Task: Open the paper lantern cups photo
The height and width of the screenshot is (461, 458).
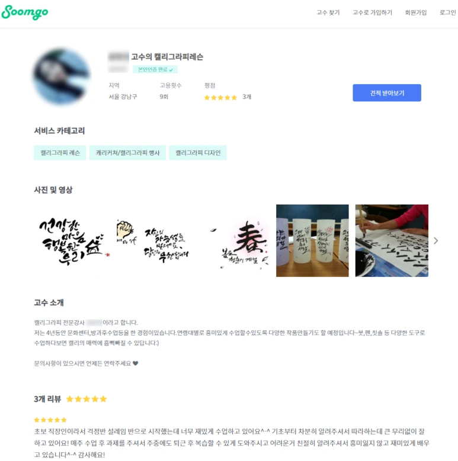Action: tap(312, 240)
